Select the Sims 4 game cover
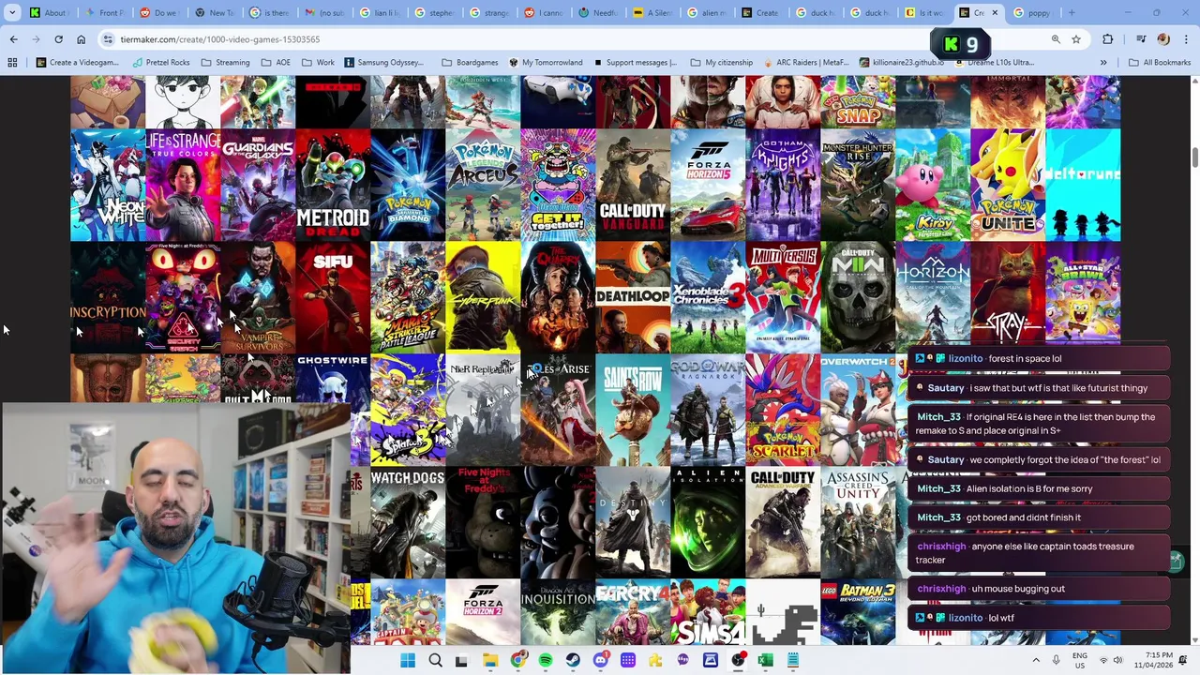Image resolution: width=1200 pixels, height=675 pixels. click(708, 612)
